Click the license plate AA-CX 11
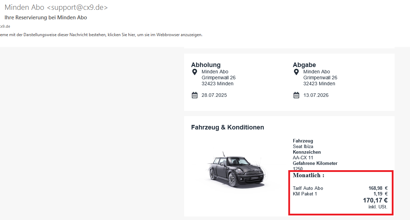The image size is (410, 220). (303, 158)
